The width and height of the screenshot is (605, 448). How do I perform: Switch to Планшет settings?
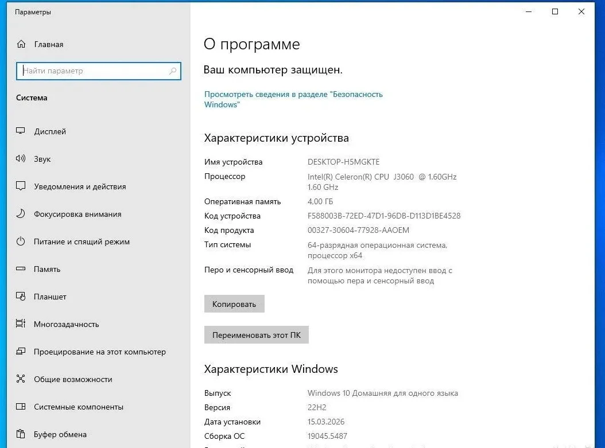[98, 297]
